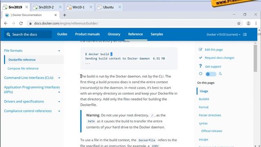
Task: Open the Reference nav item
Action: point(135,34)
